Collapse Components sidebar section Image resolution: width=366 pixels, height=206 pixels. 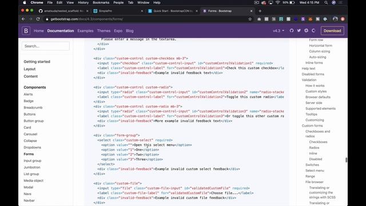pos(35,88)
